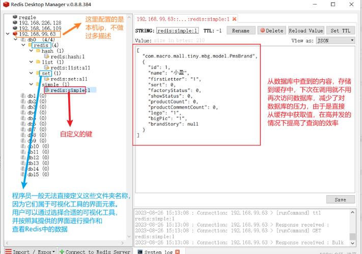Click the System log tab icon
The image size is (362, 254).
tap(140, 251)
